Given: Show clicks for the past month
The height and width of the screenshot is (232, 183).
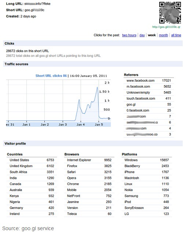Looking at the screenshot, I should tap(163, 35).
